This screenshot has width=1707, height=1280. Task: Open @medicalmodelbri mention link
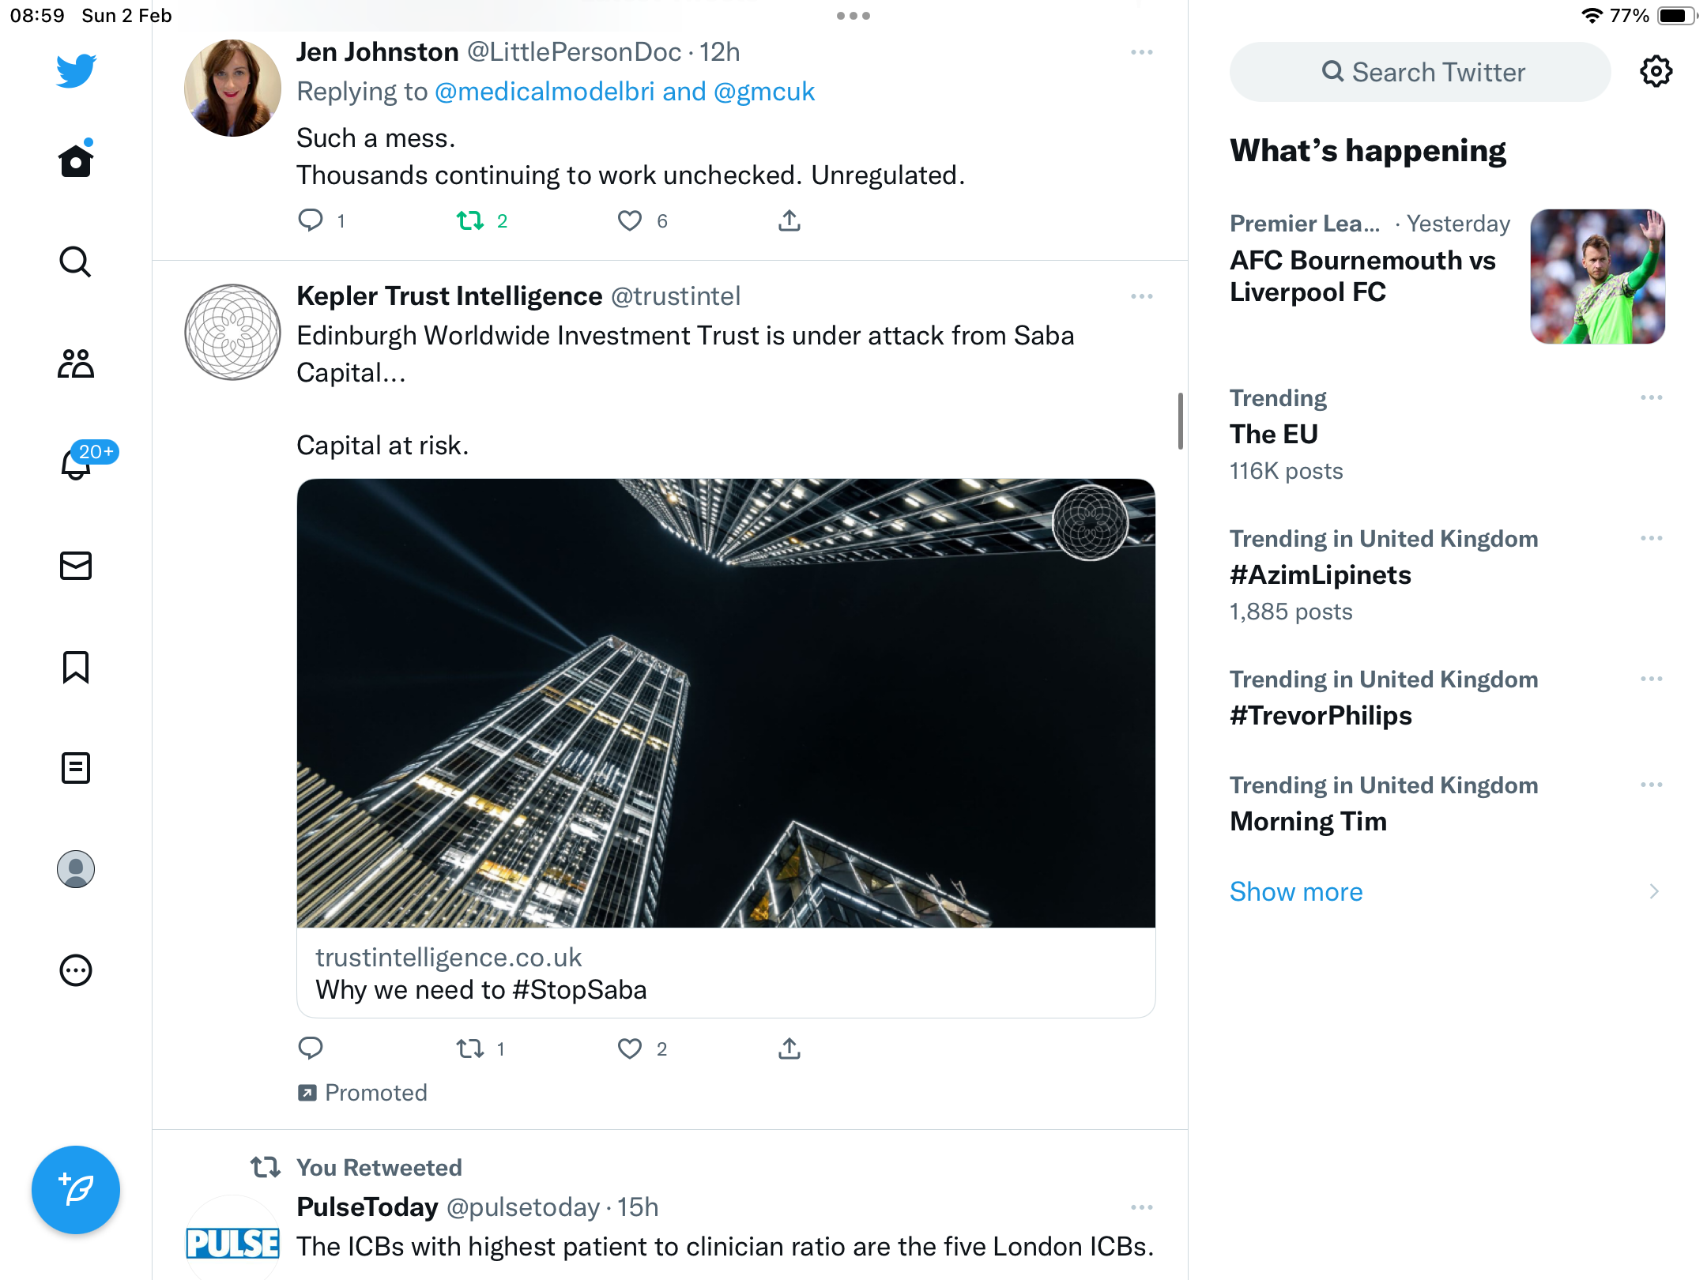point(545,92)
